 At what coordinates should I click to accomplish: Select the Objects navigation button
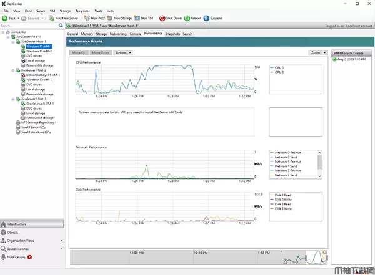click(x=12, y=231)
